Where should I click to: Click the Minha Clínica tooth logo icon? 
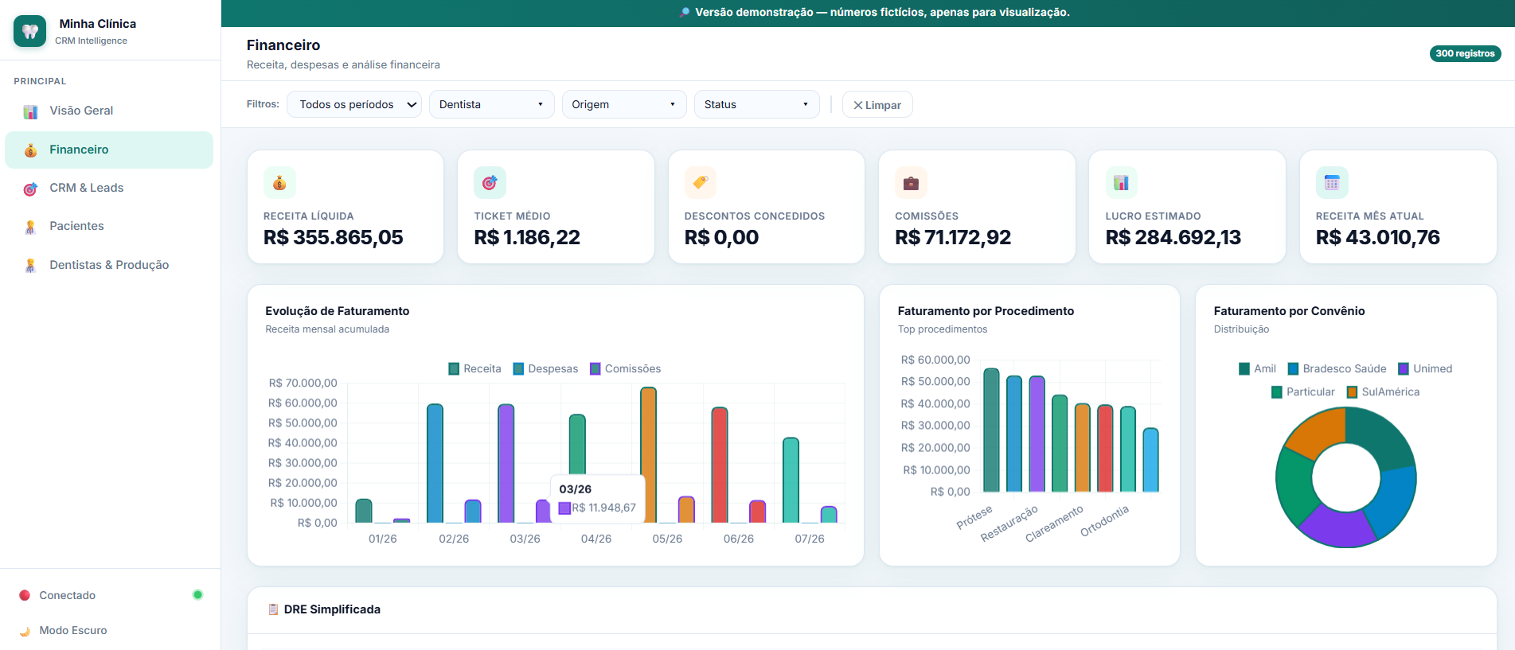pyautogui.click(x=30, y=31)
